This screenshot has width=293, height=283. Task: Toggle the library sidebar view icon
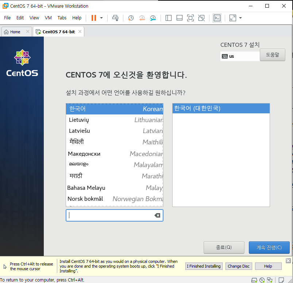(169, 18)
